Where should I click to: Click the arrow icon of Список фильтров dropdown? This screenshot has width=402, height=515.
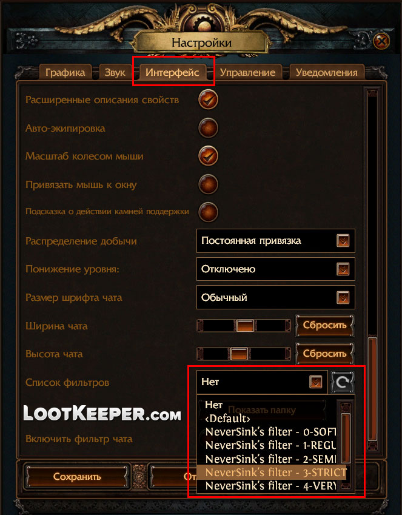(x=316, y=382)
